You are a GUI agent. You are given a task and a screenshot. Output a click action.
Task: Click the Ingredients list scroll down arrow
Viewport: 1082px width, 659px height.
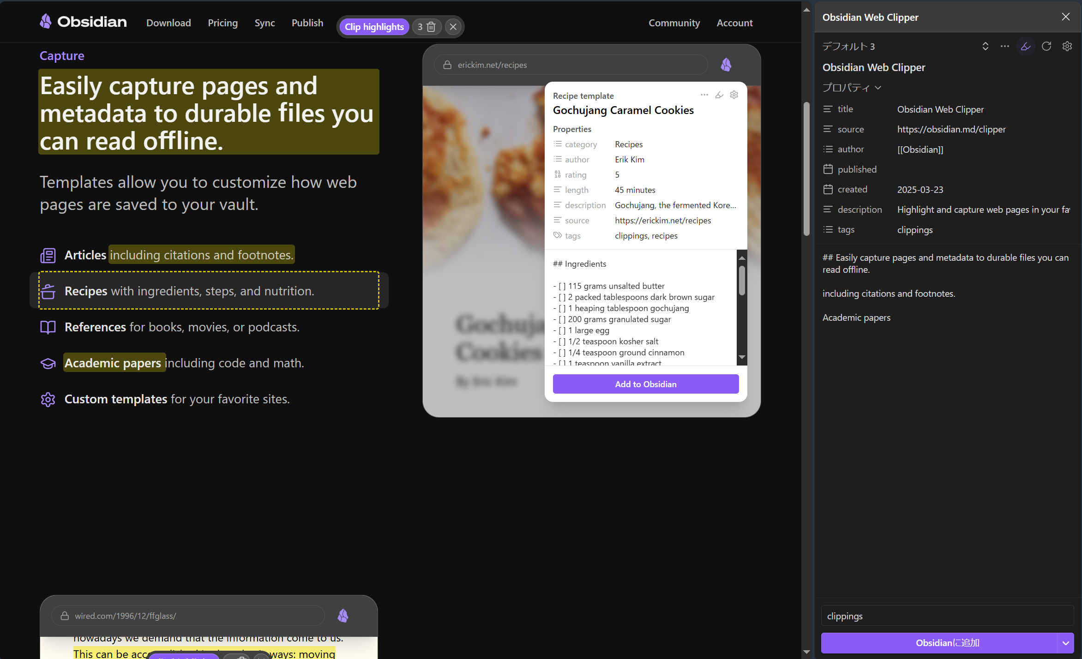tap(742, 357)
